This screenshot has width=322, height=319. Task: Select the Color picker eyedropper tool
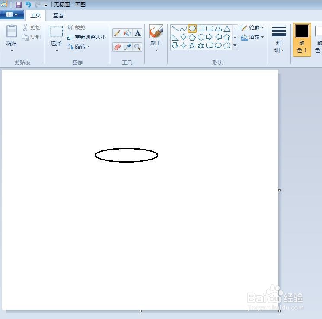click(x=128, y=47)
